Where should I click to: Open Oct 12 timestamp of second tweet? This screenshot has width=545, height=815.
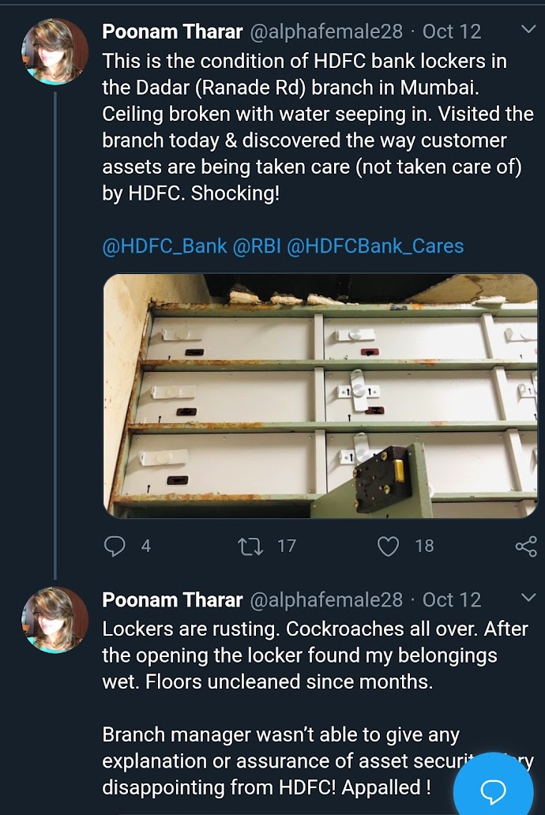(x=452, y=599)
